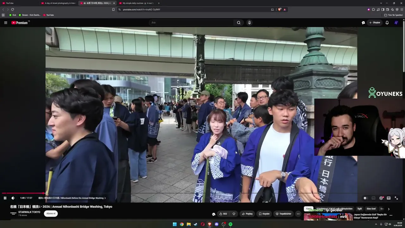Select the Size özel filter chip
Viewport: 405px width, 228px height.
[371, 209]
